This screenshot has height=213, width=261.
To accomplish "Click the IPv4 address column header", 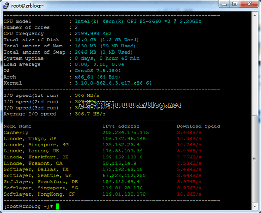I will (121, 126).
